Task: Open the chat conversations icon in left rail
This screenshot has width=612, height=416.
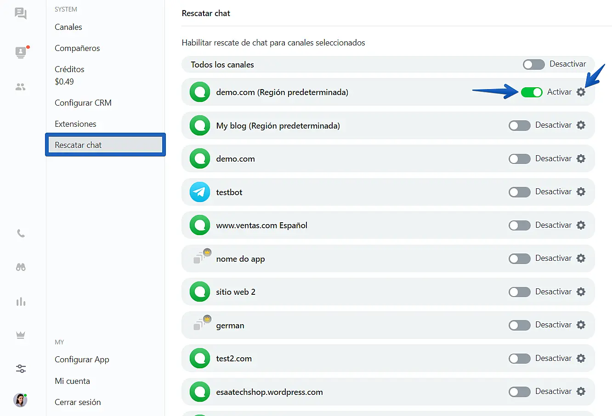Action: (21, 13)
